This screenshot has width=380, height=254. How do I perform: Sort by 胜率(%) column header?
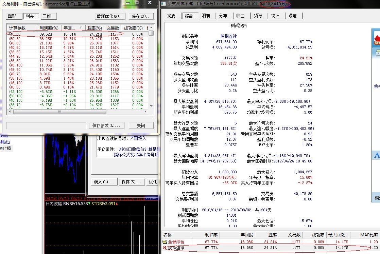[94, 28]
